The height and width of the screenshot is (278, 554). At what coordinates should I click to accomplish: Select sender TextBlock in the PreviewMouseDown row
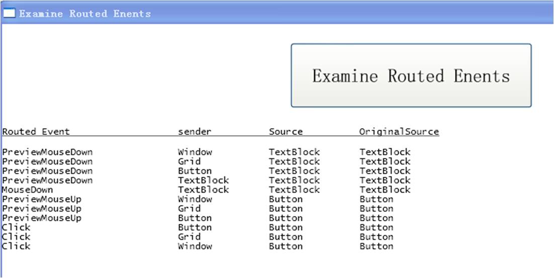203,180
